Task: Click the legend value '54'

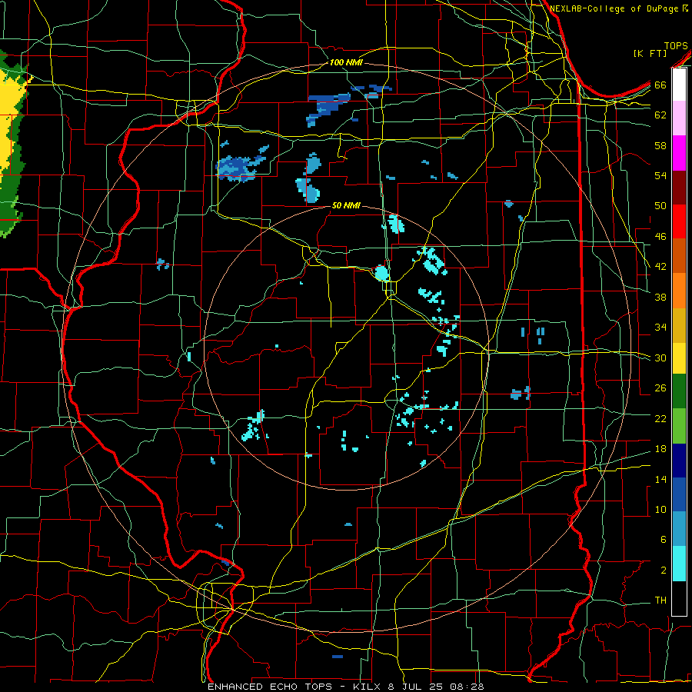Action: pos(660,175)
